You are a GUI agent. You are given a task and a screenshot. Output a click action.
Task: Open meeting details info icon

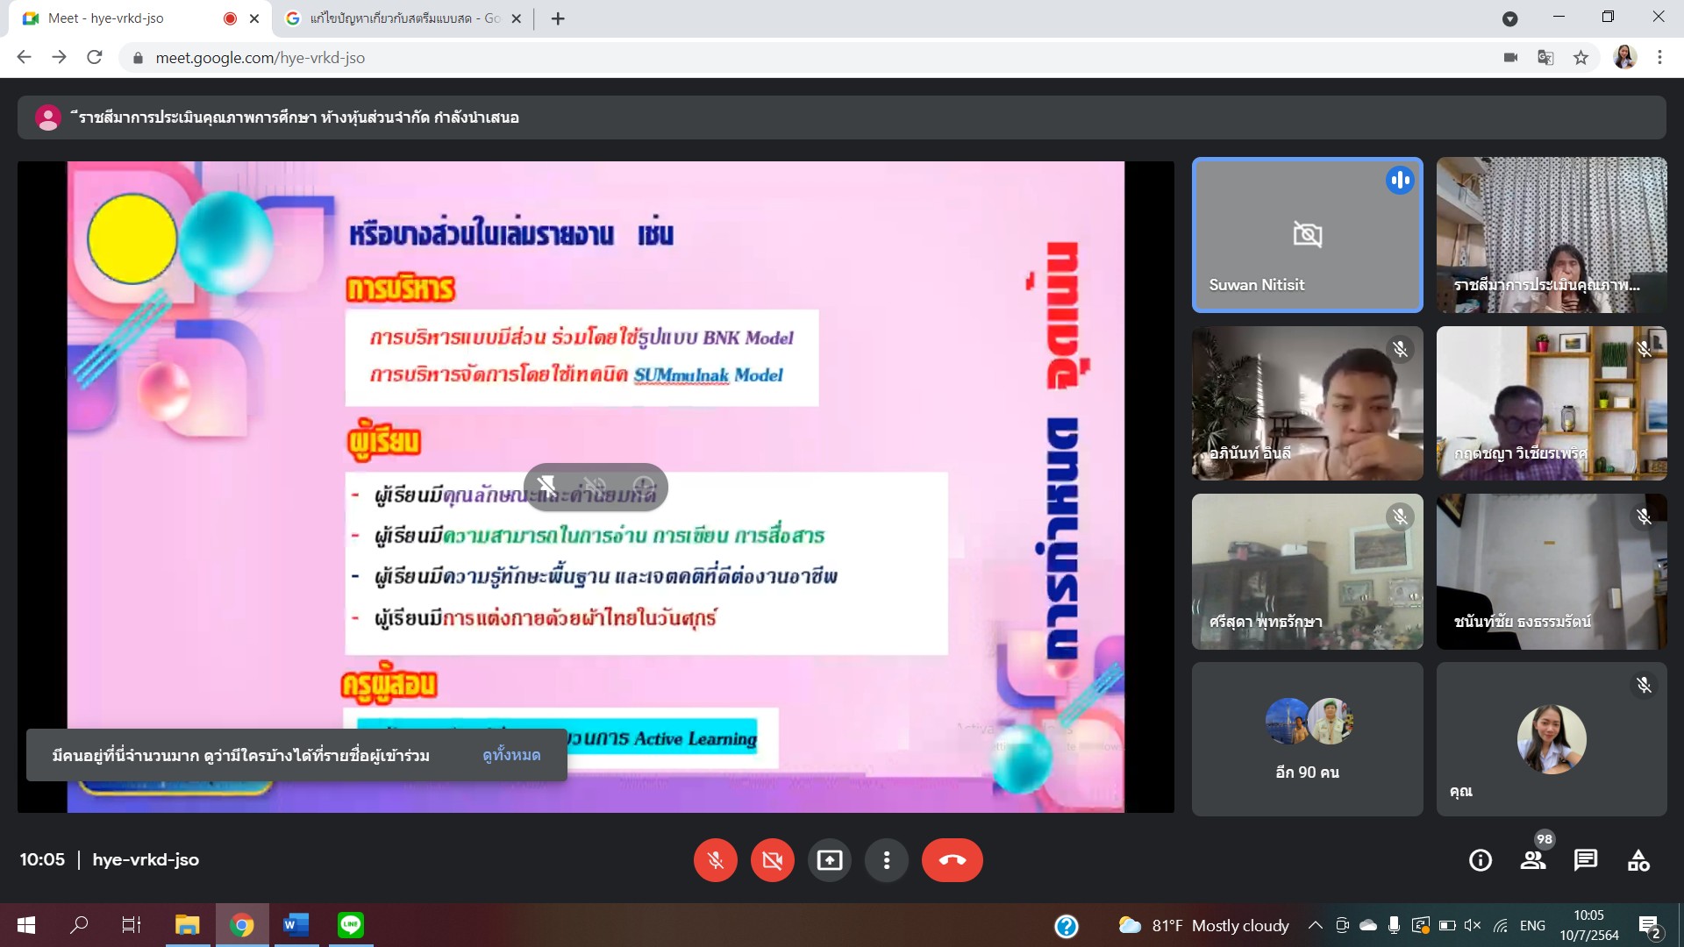(x=1481, y=860)
